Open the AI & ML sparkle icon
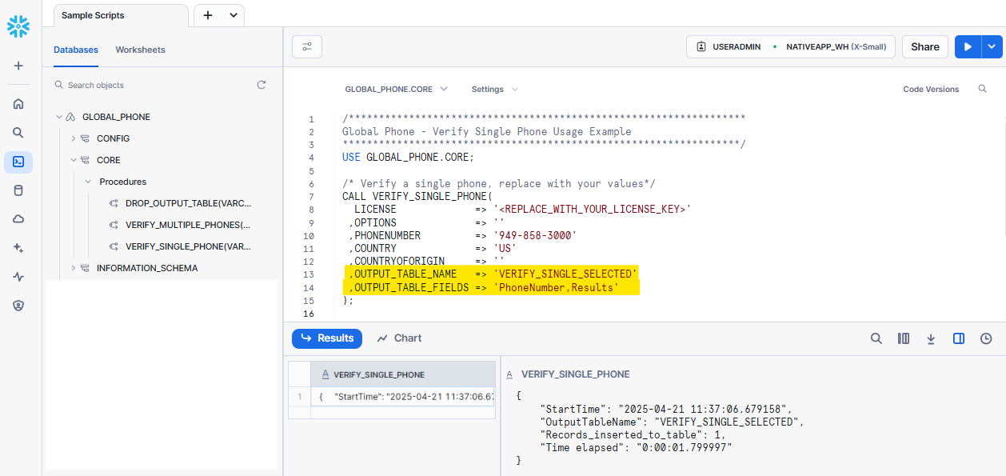Image resolution: width=1006 pixels, height=476 pixels. (18, 248)
